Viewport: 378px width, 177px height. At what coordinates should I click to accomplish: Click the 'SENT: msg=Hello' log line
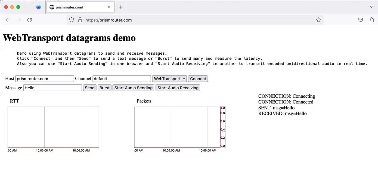point(277,108)
